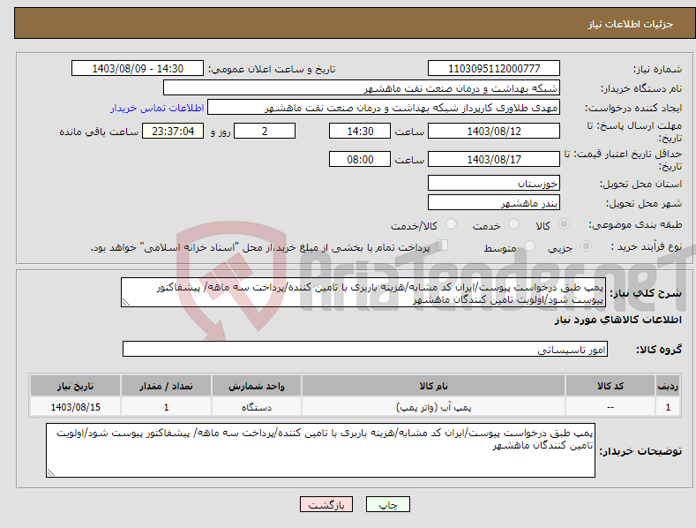Click the remaining days field showing 2
The height and width of the screenshot is (528, 696).
(x=265, y=131)
